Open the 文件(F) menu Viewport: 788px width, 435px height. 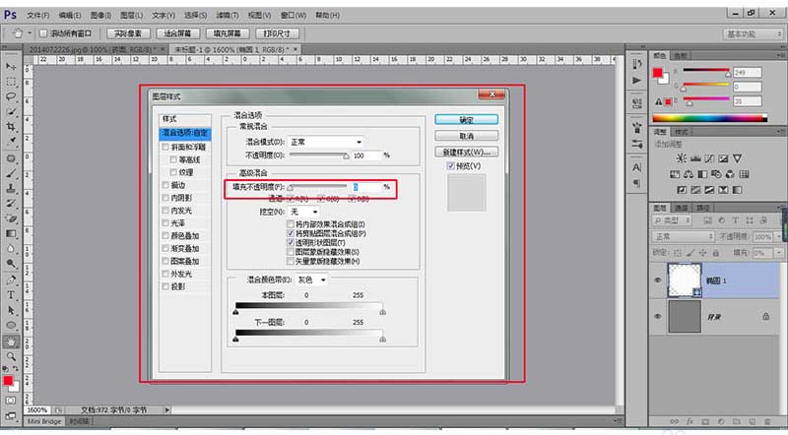point(37,15)
